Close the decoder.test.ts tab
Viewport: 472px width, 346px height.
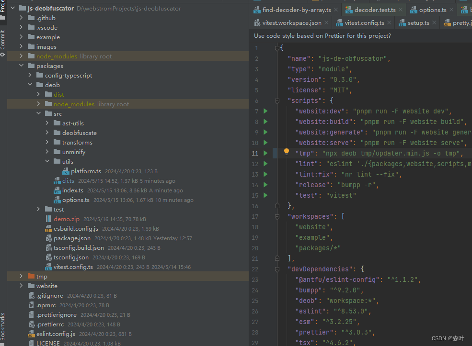pos(401,10)
